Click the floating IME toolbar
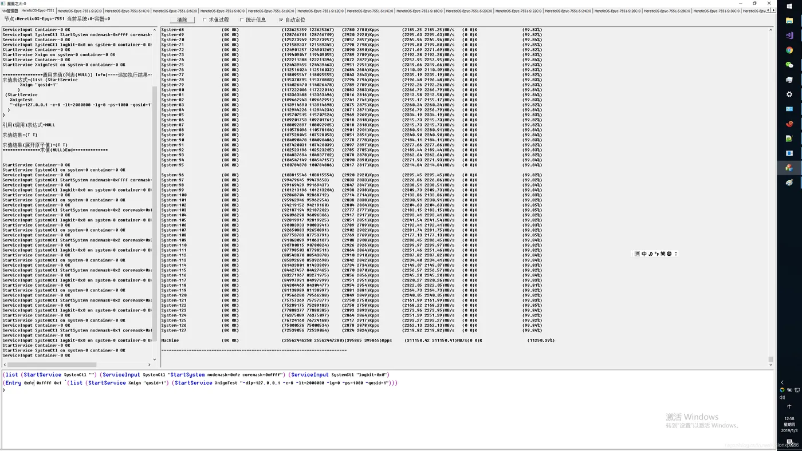The width and height of the screenshot is (802, 451). [656, 254]
